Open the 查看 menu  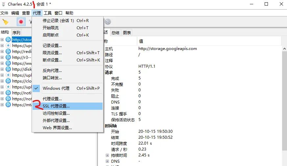coord(26,13)
